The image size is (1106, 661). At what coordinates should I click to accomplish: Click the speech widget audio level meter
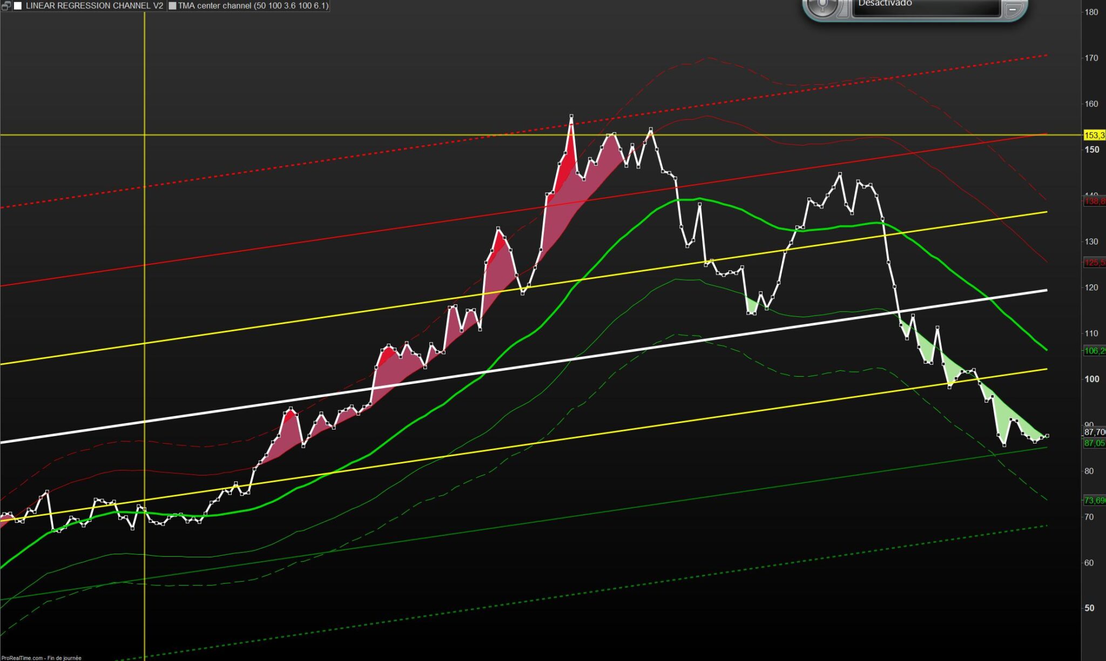click(x=843, y=8)
